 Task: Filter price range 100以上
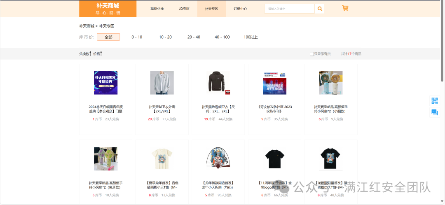tap(251, 37)
